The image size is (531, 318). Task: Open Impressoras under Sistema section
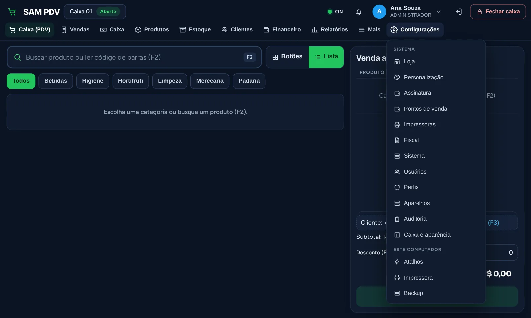pos(436,125)
